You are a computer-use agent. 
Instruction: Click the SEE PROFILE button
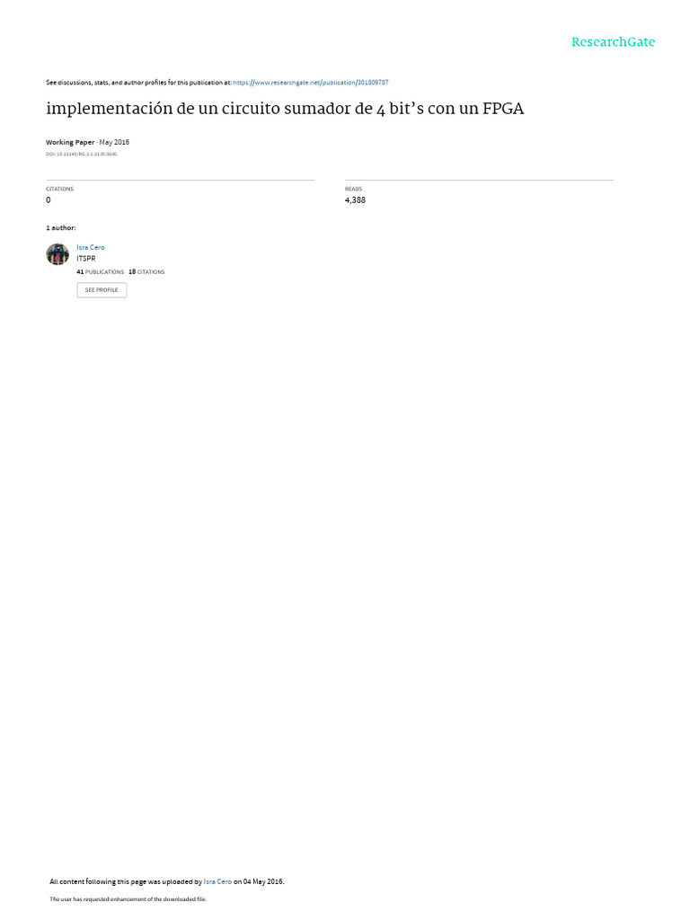pyautogui.click(x=102, y=290)
